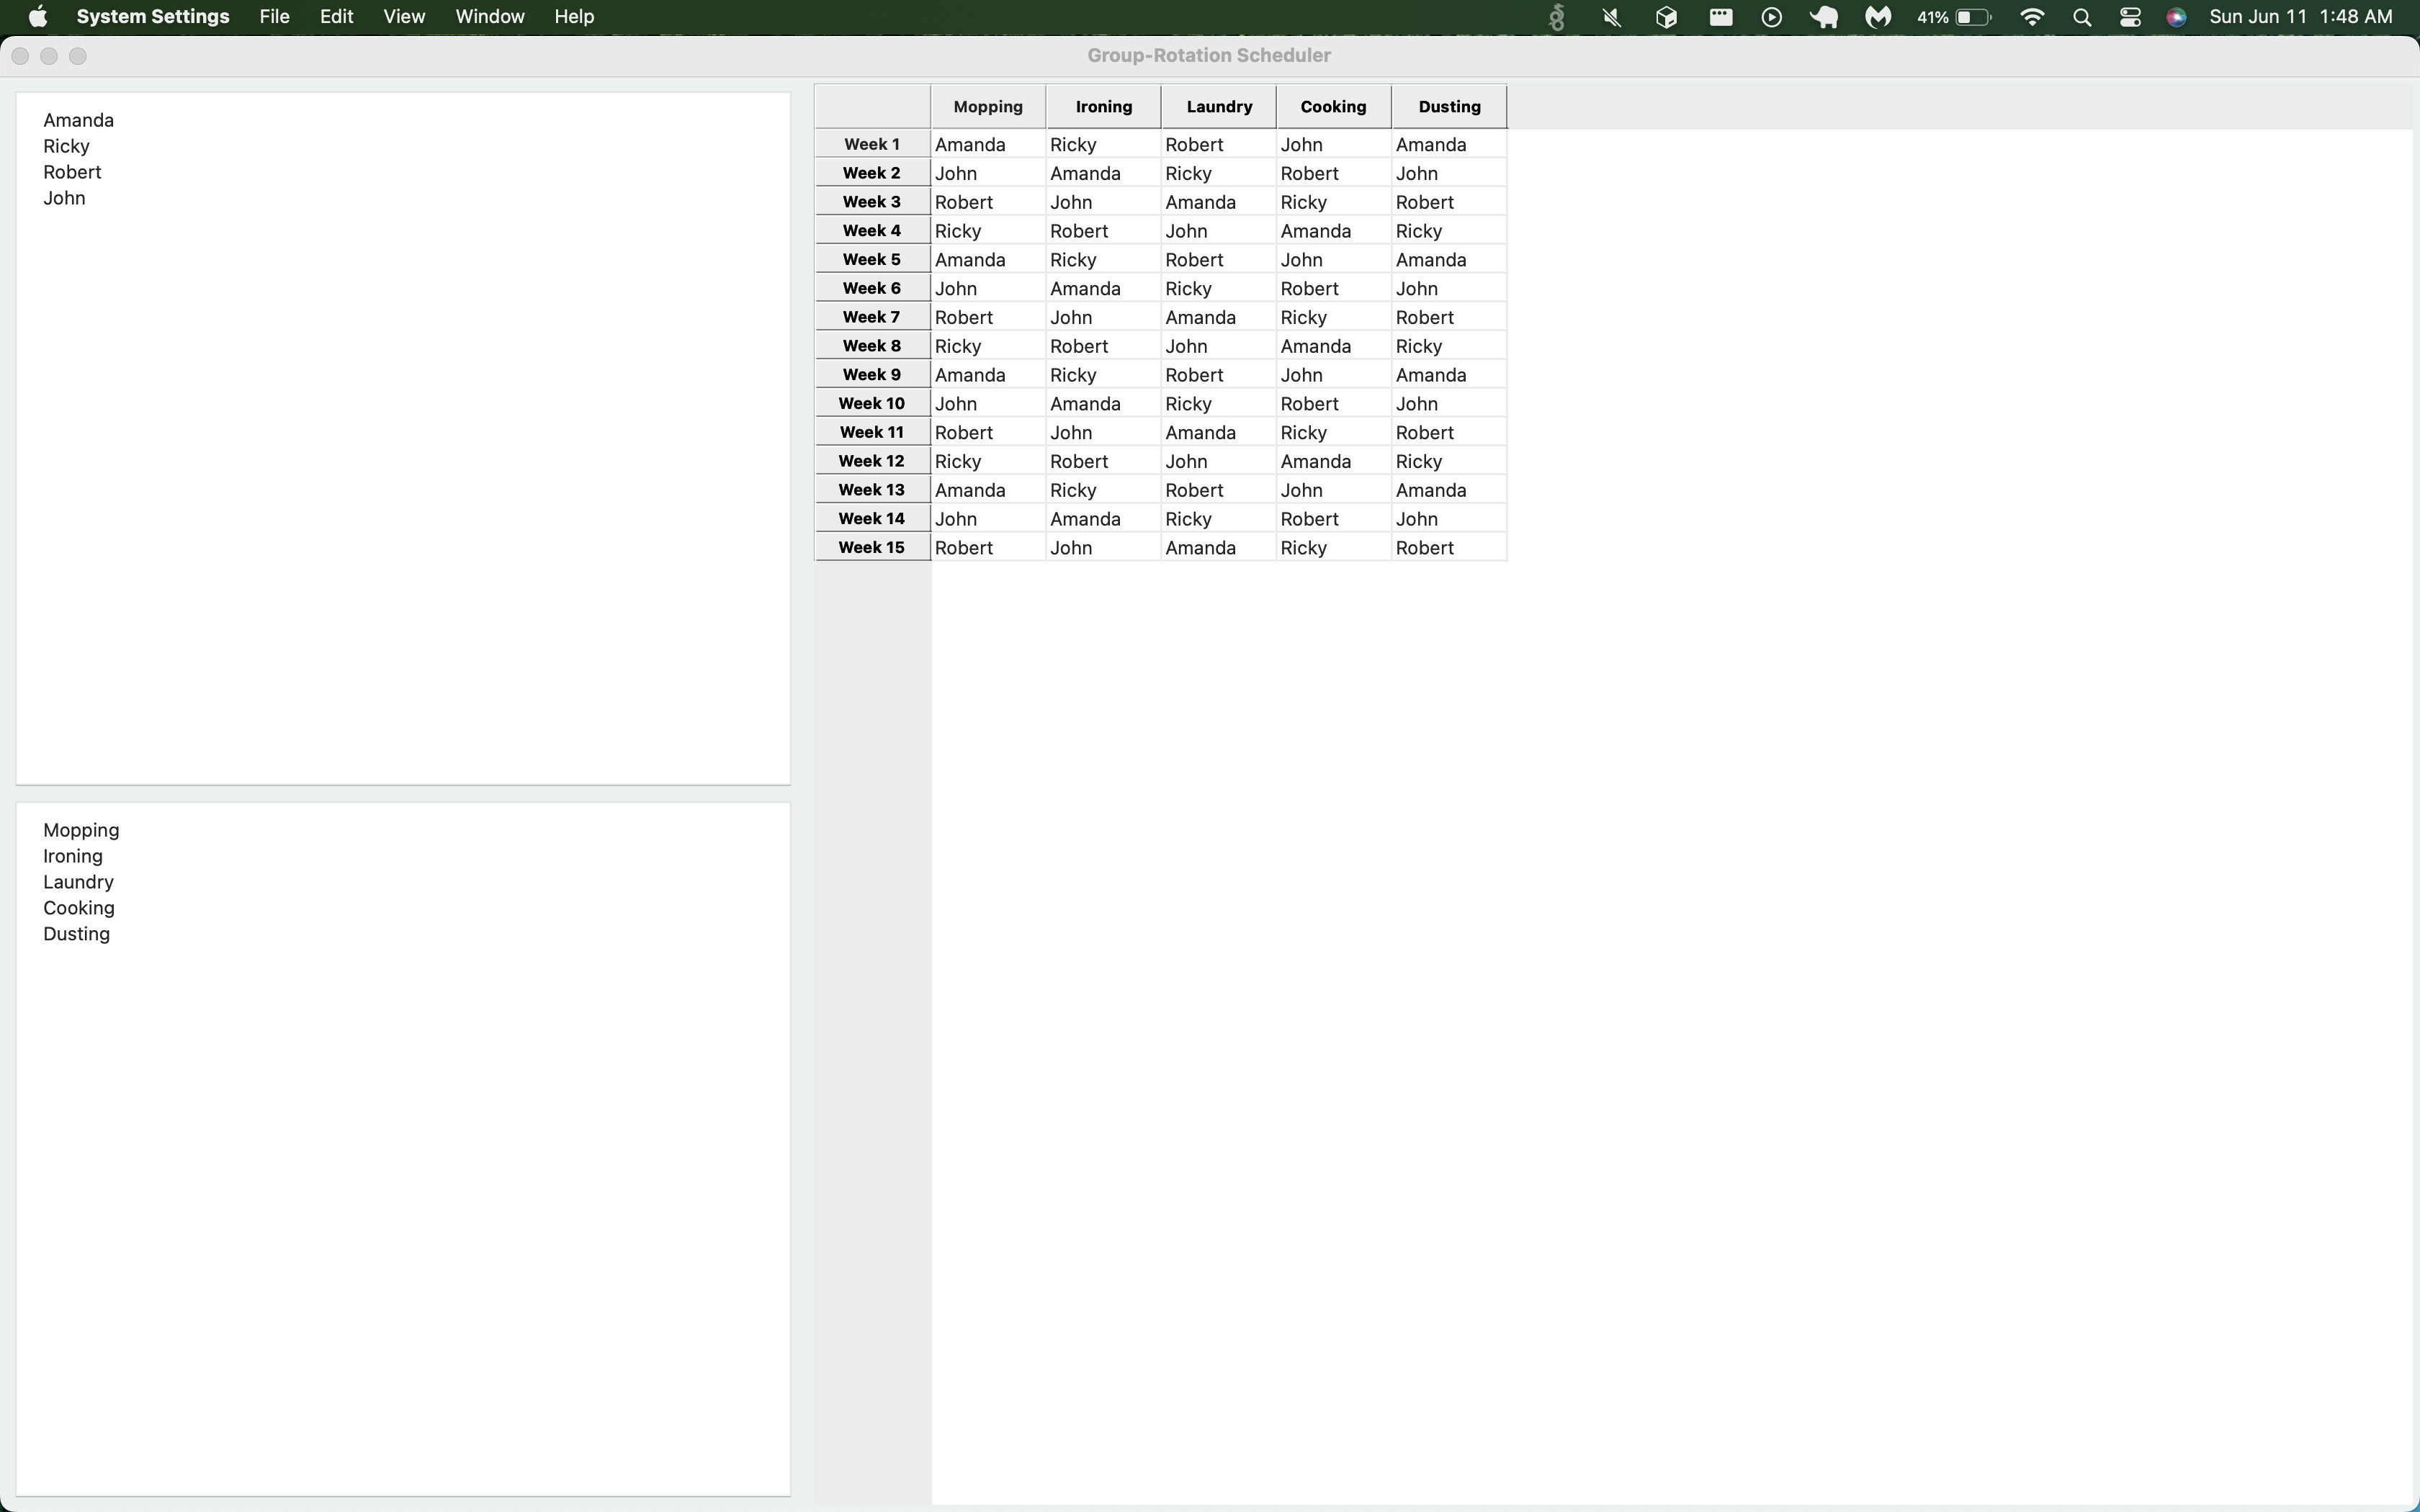Viewport: 2420px width, 1512px height.
Task: Click the Week 15 Cooking cell Ricky
Action: [1333, 548]
